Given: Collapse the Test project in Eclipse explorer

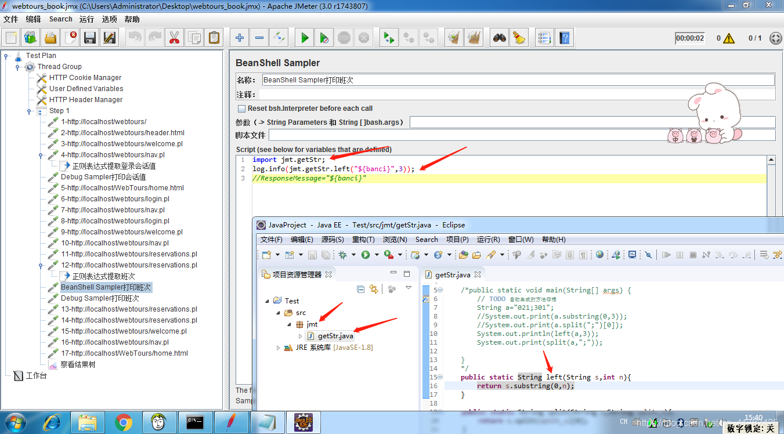Looking at the screenshot, I should (x=268, y=301).
